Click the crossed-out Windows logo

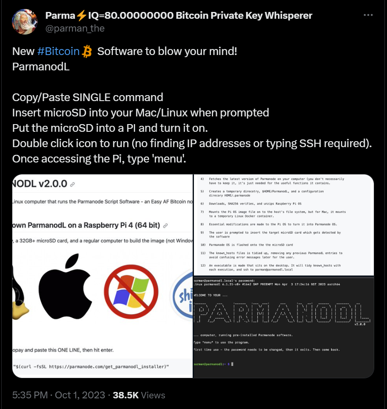[131, 291]
